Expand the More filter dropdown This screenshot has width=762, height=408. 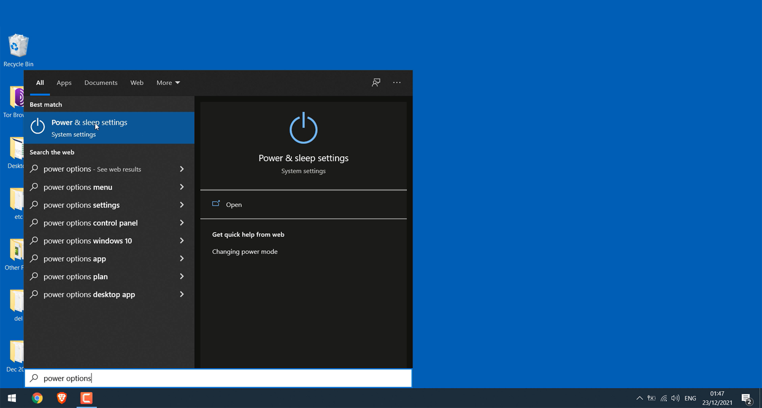(x=168, y=83)
